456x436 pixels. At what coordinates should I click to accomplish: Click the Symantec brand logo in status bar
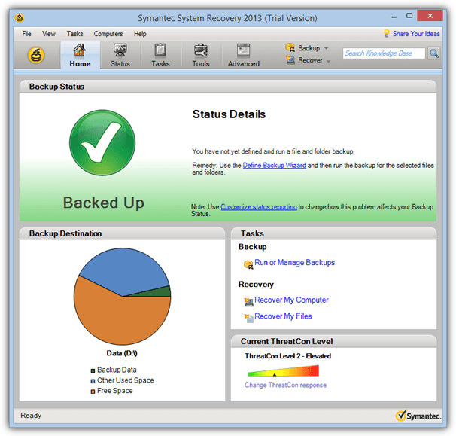tap(419, 416)
